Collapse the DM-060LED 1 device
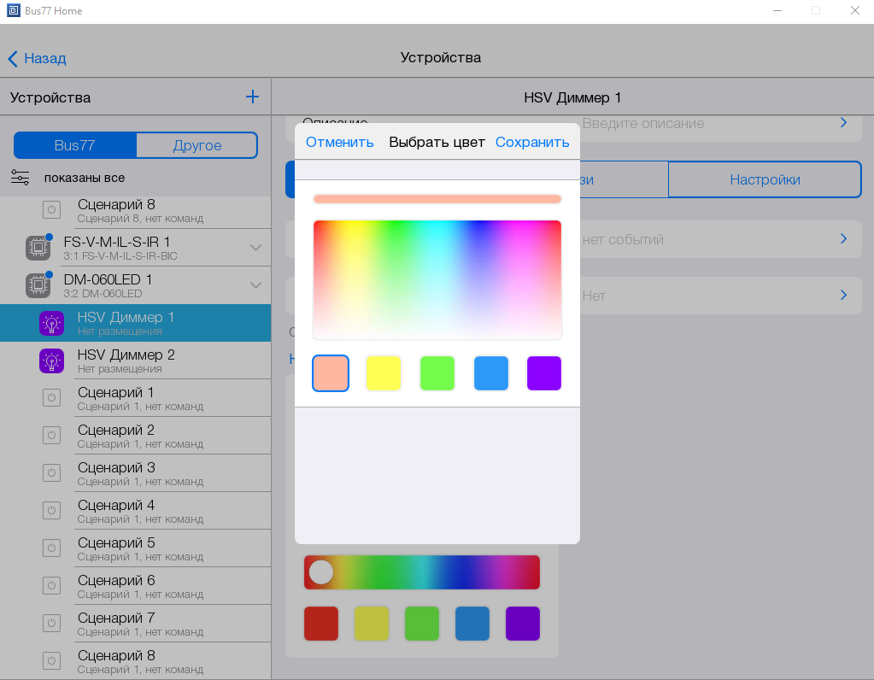Screen dimensions: 874x680 (x=255, y=285)
